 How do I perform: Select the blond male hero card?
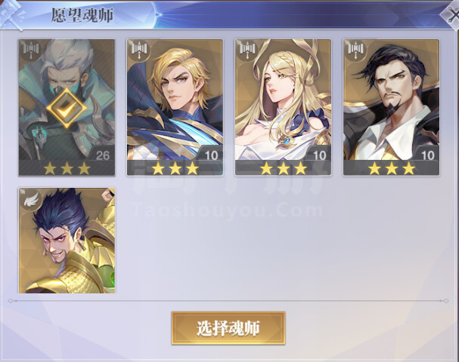[x=175, y=107]
